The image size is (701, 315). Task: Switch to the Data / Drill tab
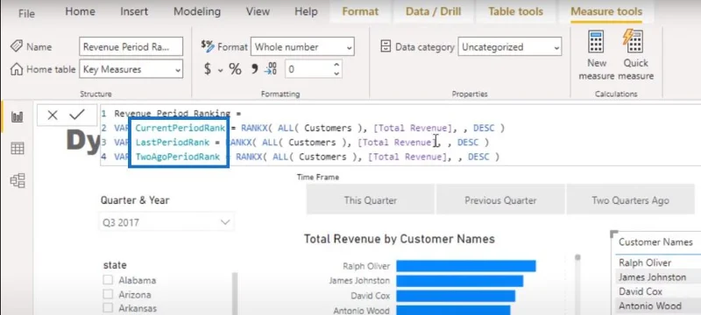pyautogui.click(x=433, y=12)
